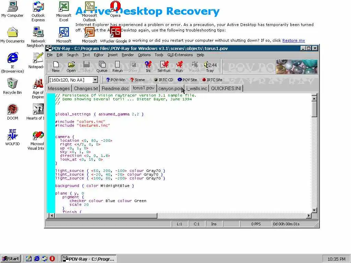The height and width of the screenshot is (263, 351).
Task: Click the IRTC CD button
Action: [x=164, y=80]
